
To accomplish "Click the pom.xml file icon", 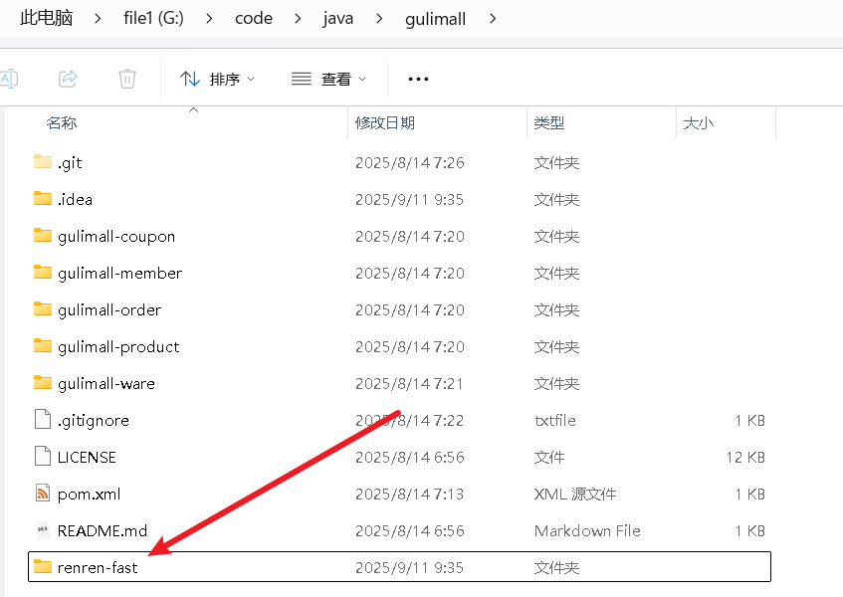I will (43, 494).
